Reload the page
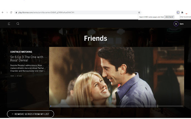 (x=11, y=12)
